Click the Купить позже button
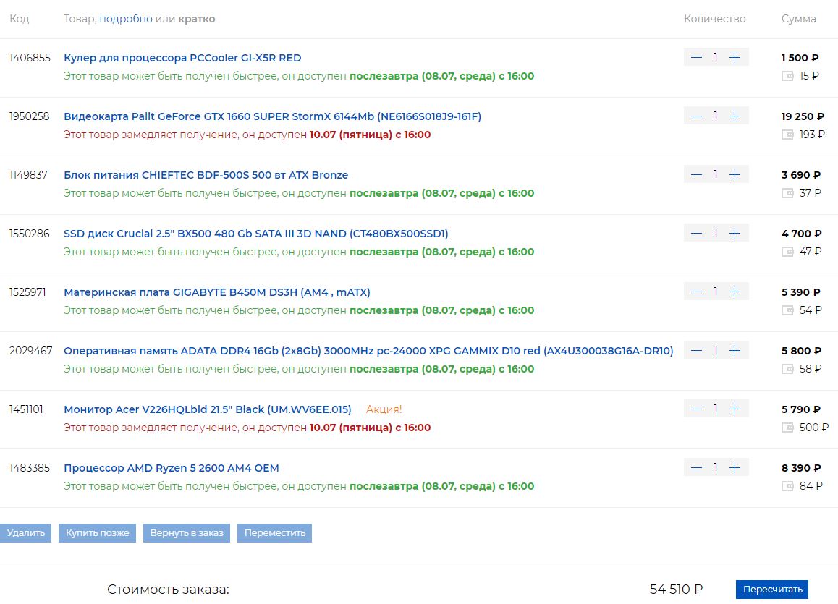838x604 pixels. pos(97,533)
